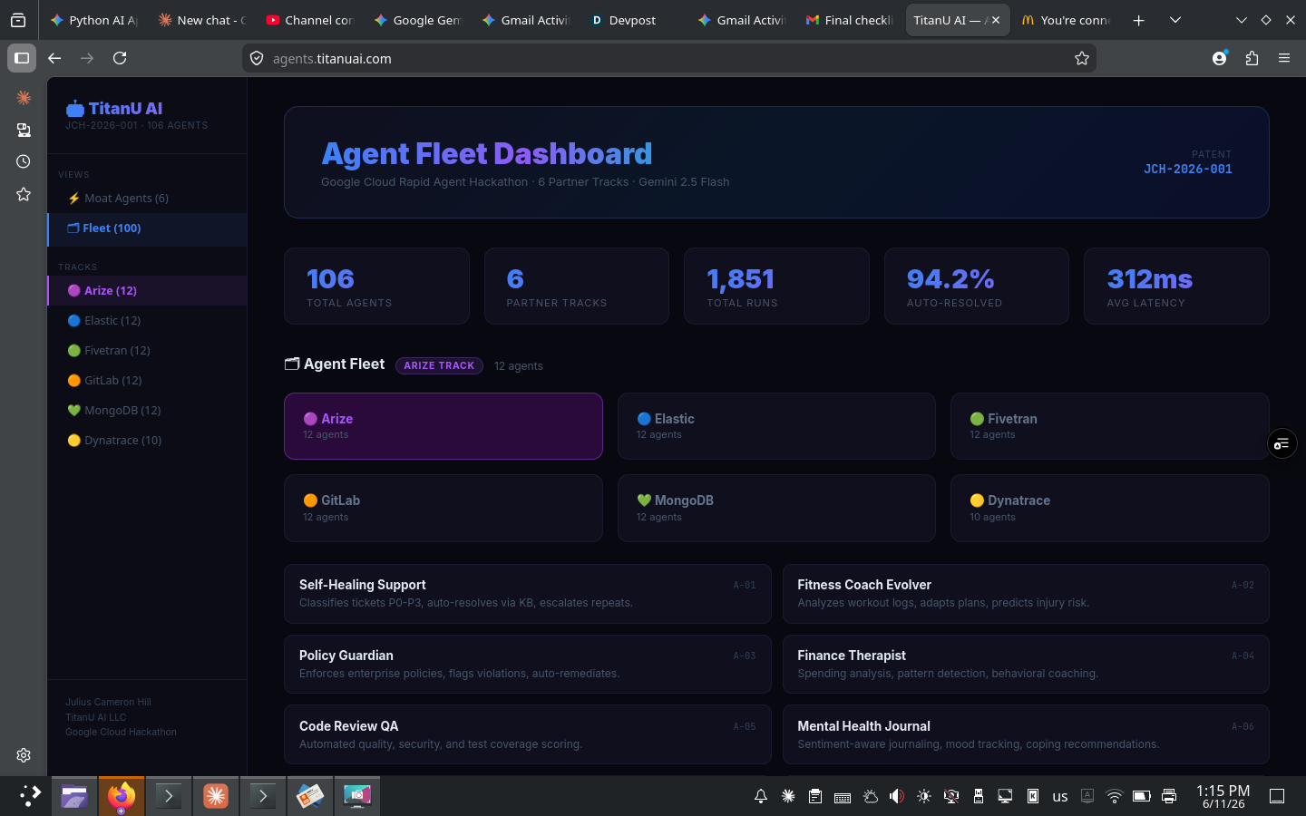Go back with the back arrow

54,58
